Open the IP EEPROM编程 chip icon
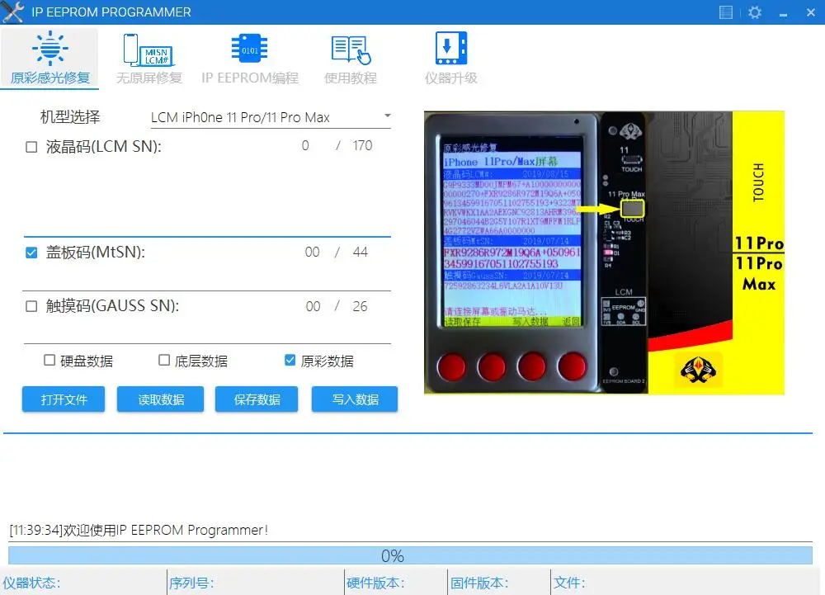The width and height of the screenshot is (825, 595). [x=249, y=49]
